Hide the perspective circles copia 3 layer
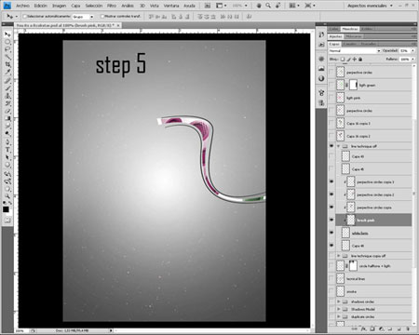The height and width of the screenshot is (335, 419). tap(331, 181)
